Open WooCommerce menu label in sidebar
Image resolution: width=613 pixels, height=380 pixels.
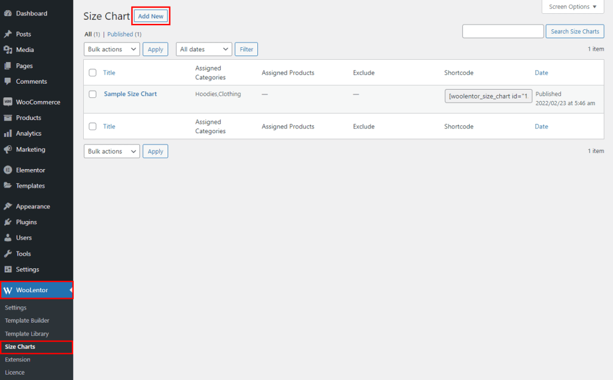point(38,102)
